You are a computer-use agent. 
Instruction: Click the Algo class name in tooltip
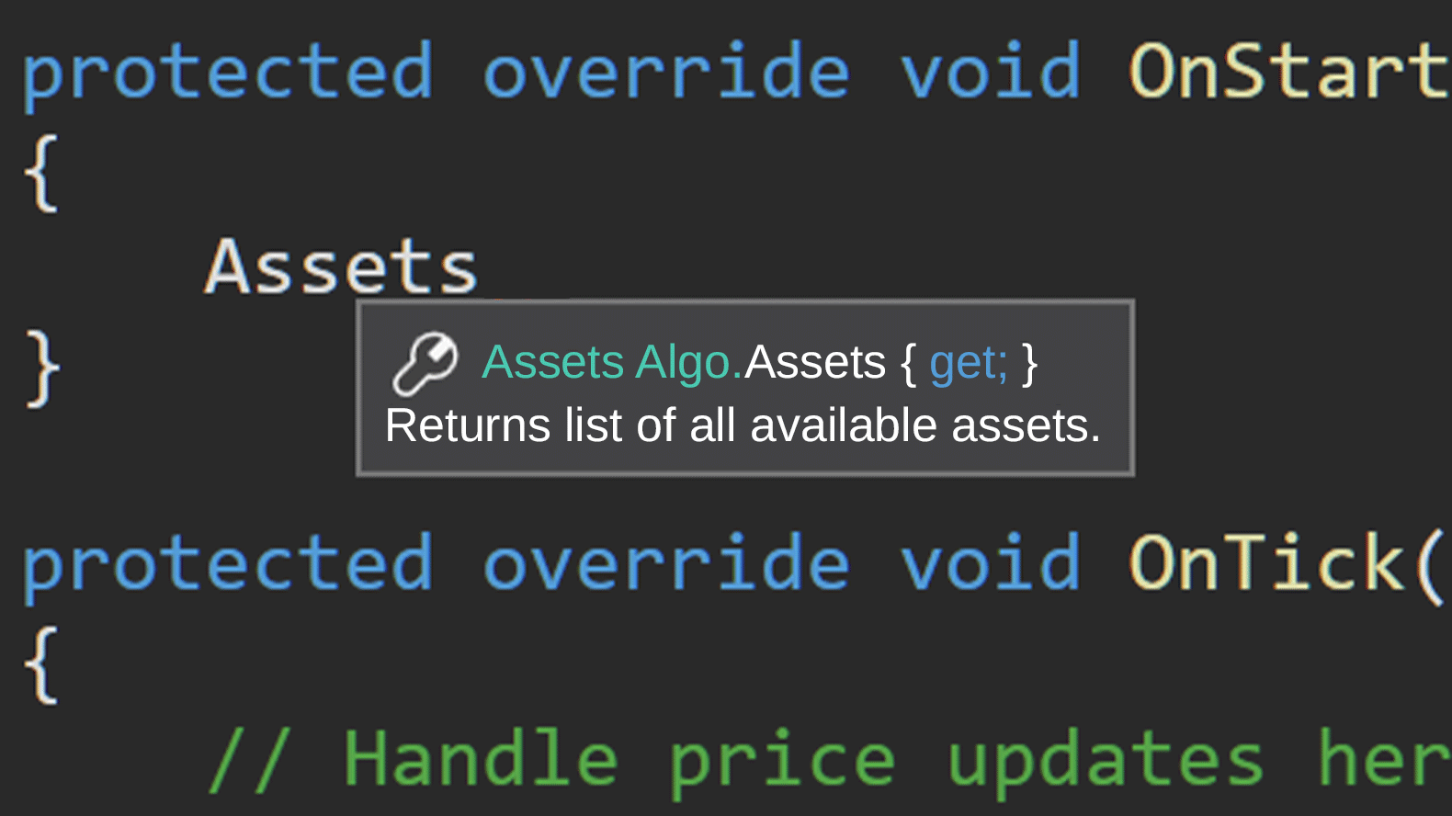point(689,362)
